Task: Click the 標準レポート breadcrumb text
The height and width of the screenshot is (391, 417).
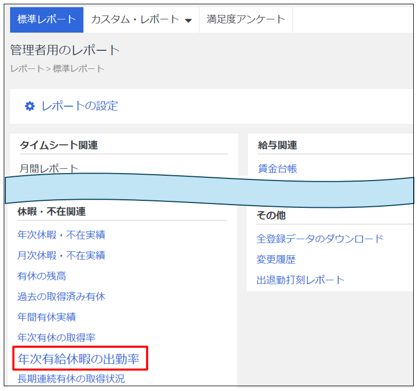Action: point(78,69)
